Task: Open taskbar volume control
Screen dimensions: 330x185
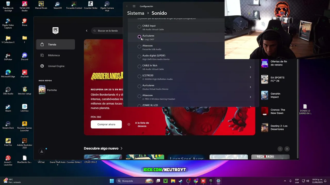Action: point(308,181)
